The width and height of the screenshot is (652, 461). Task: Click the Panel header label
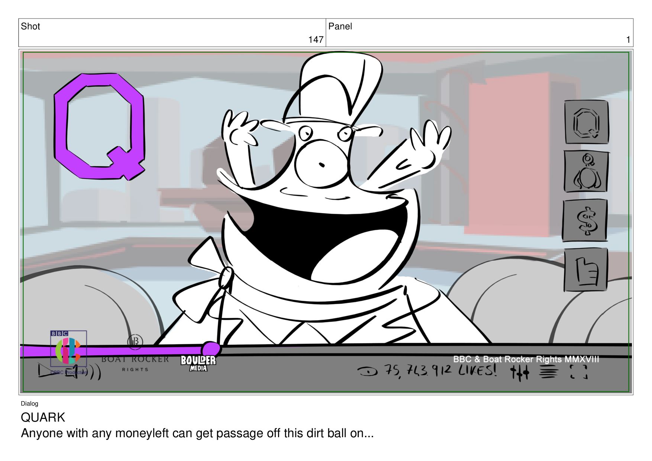click(340, 26)
